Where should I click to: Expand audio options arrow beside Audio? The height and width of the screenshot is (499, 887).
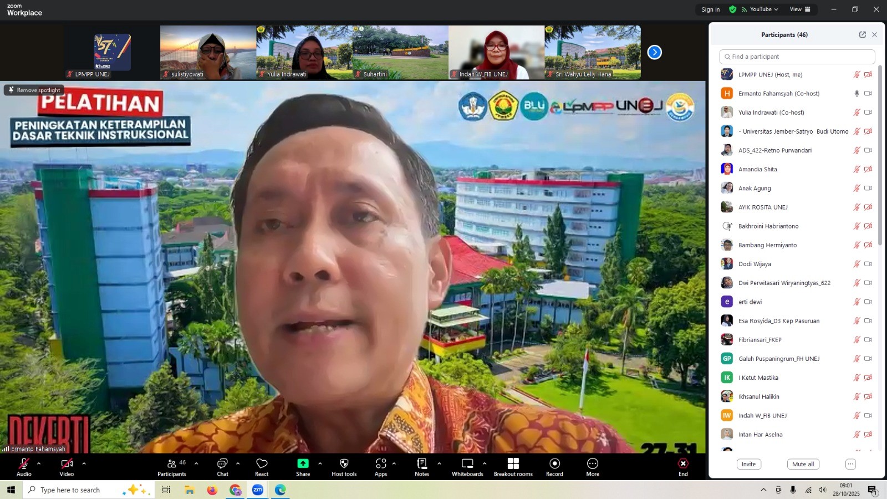pos(39,464)
